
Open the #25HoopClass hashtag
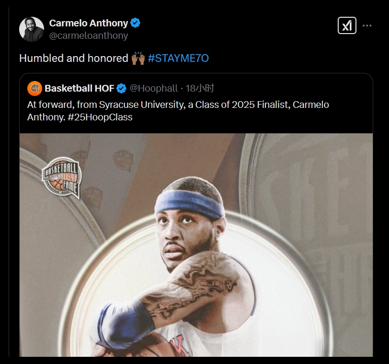100,117
